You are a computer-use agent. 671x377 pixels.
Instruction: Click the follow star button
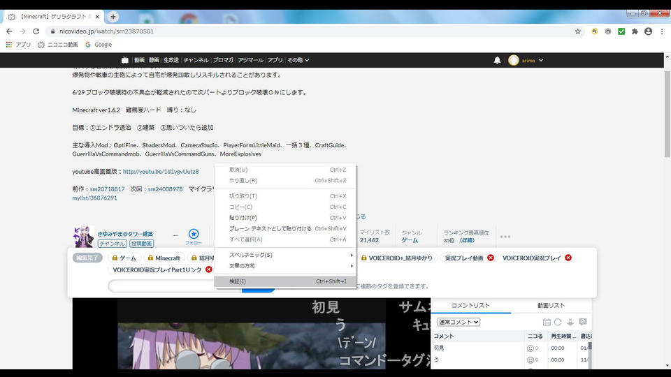tap(194, 235)
